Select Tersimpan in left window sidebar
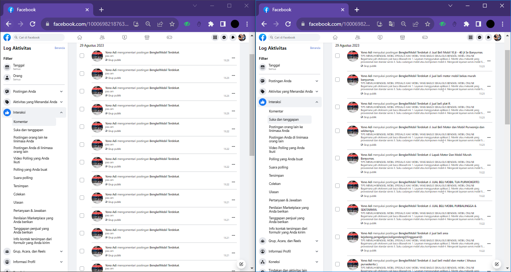The width and height of the screenshot is (511, 272). [x=21, y=186]
